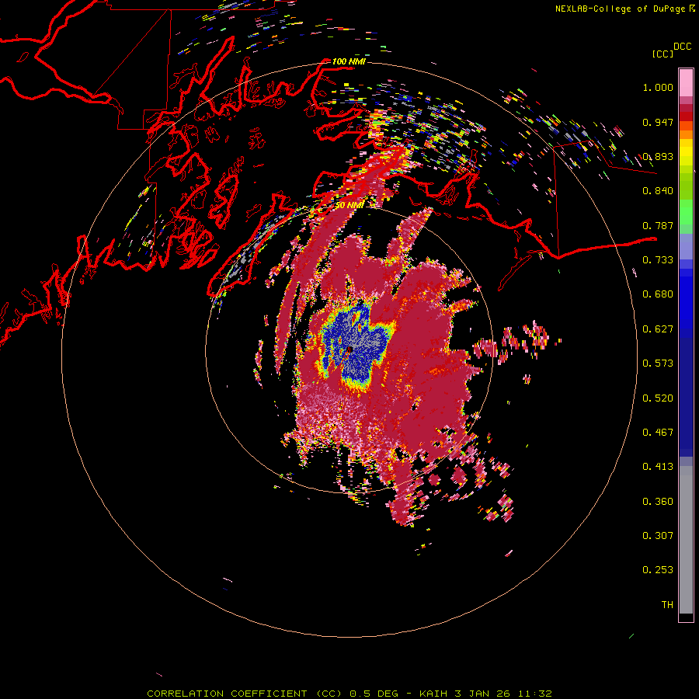Select the 0.573 legend value

(x=658, y=363)
